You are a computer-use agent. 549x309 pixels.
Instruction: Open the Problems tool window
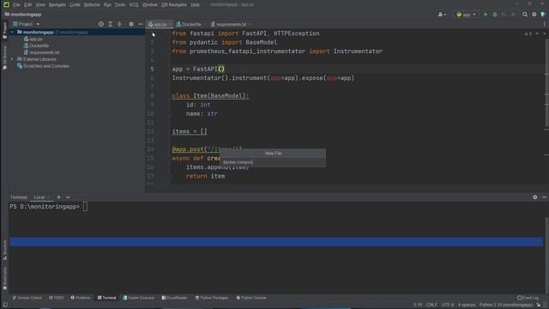pos(81,298)
